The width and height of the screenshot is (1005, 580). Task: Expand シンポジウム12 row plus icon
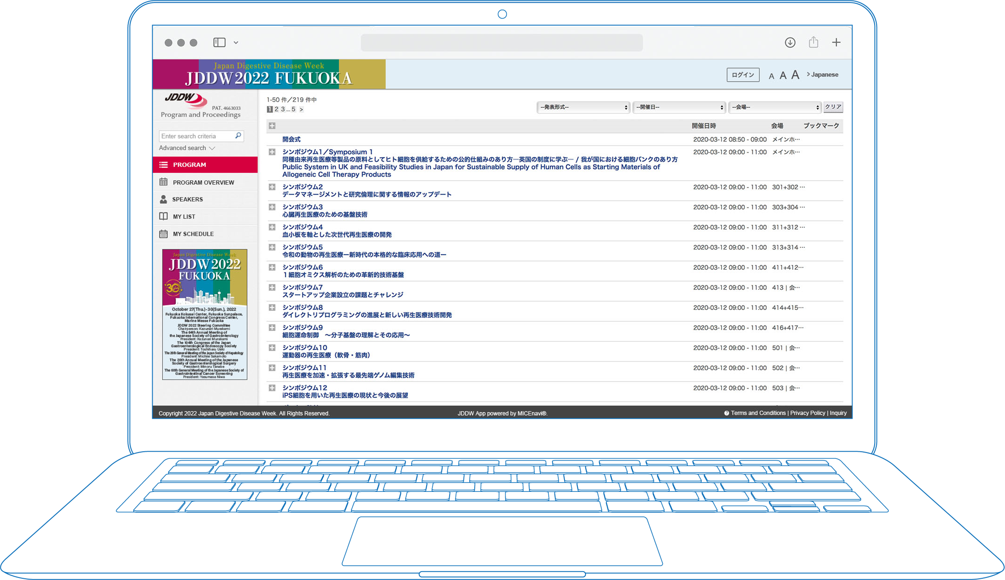[x=272, y=388]
